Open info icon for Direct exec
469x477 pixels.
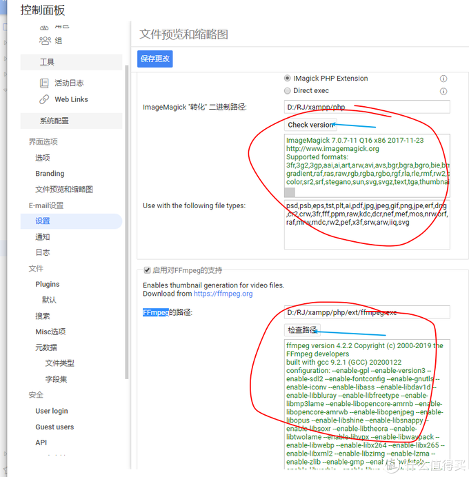click(x=443, y=91)
